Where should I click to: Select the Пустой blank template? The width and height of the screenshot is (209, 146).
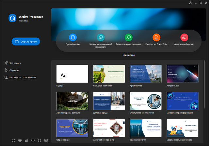pyautogui.click(x=72, y=74)
